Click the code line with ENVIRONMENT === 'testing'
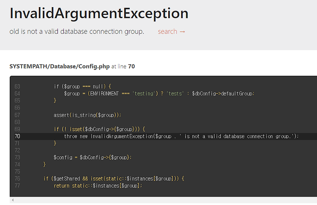Image resolution: width=317 pixels, height=205 pixels. click(159, 93)
